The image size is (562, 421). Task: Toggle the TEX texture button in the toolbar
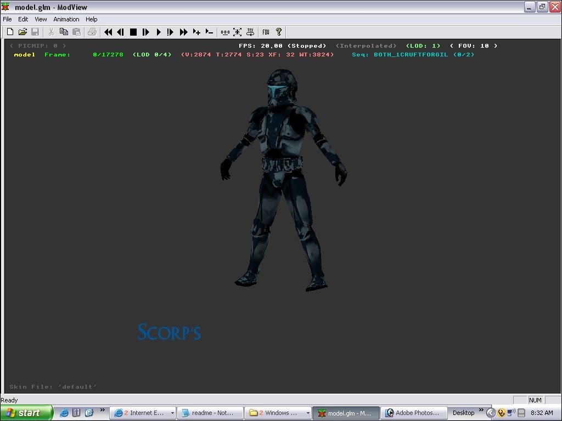250,32
